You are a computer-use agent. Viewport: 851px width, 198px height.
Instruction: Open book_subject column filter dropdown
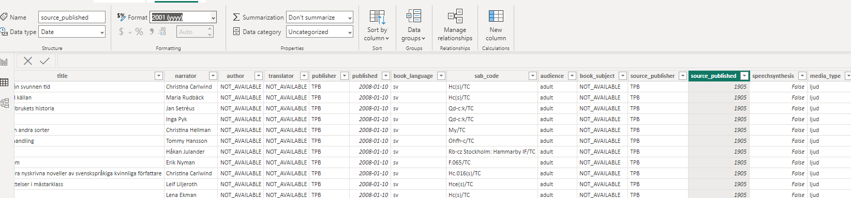[623, 76]
